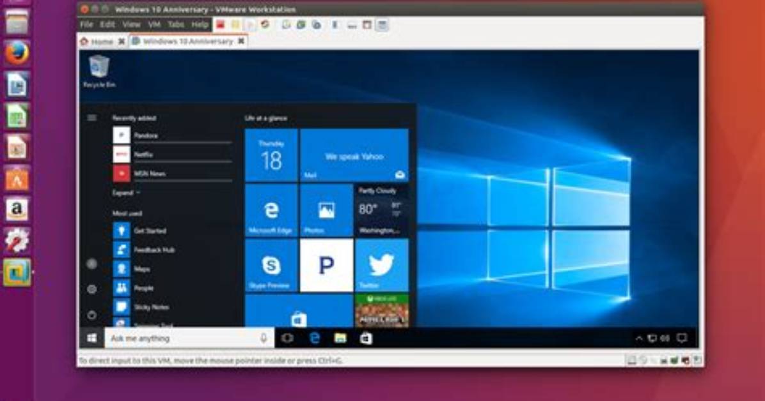Launch Firefox from the Ubuntu dock
The width and height of the screenshot is (765, 401).
(17, 52)
